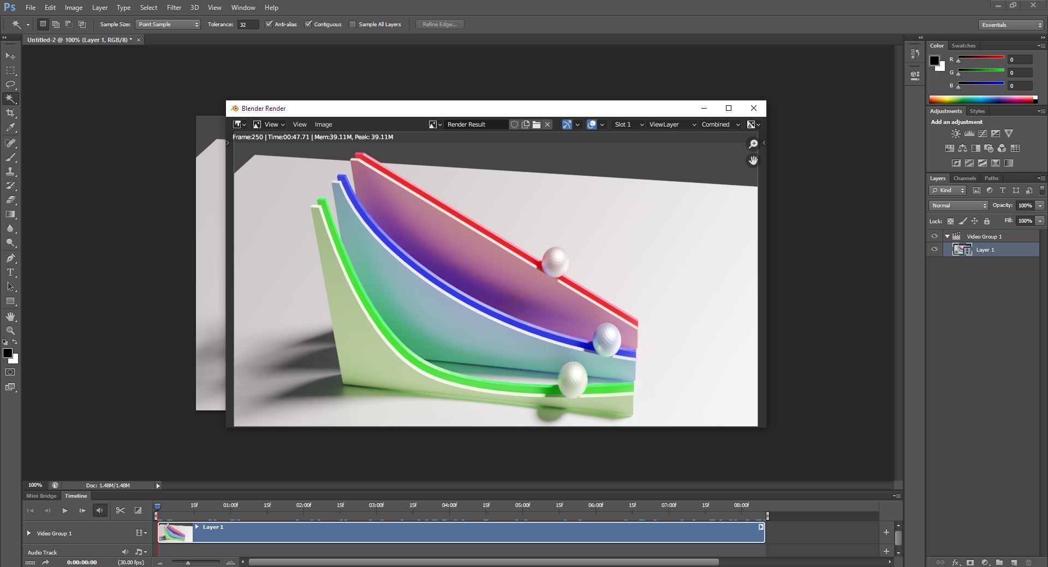This screenshot has width=1048, height=567.
Task: Click the Delete layer trash icon
Action: coord(1028,562)
